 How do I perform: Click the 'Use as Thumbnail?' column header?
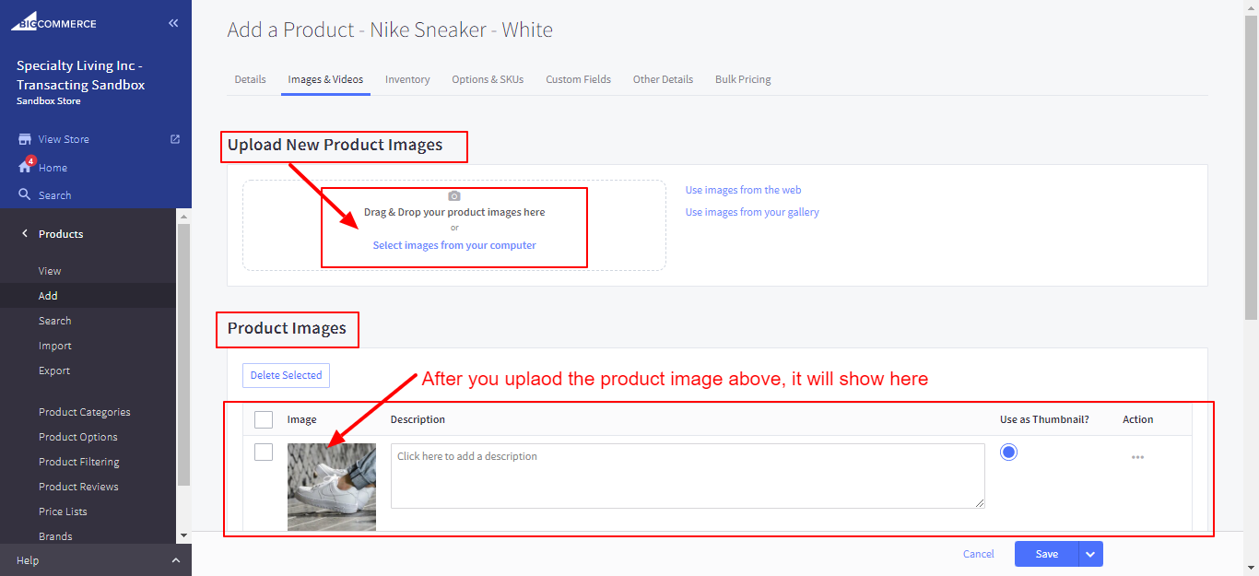1044,419
